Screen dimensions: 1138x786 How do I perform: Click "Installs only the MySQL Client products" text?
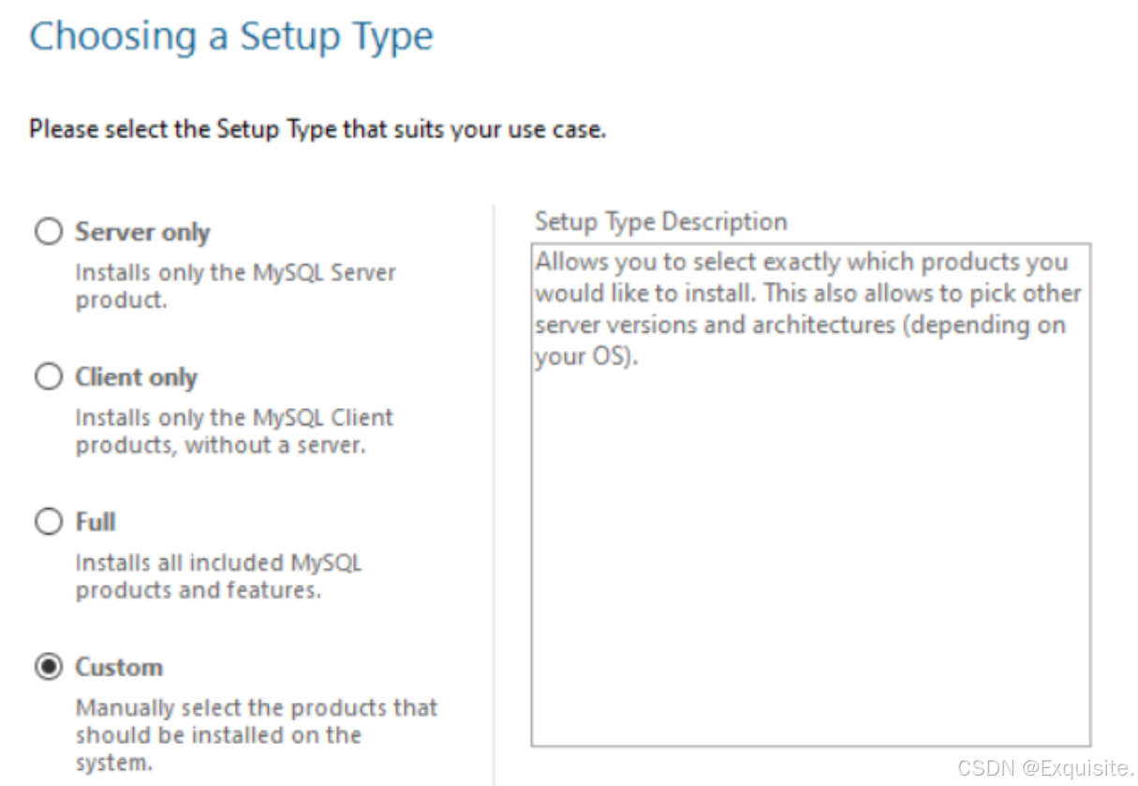click(x=234, y=431)
